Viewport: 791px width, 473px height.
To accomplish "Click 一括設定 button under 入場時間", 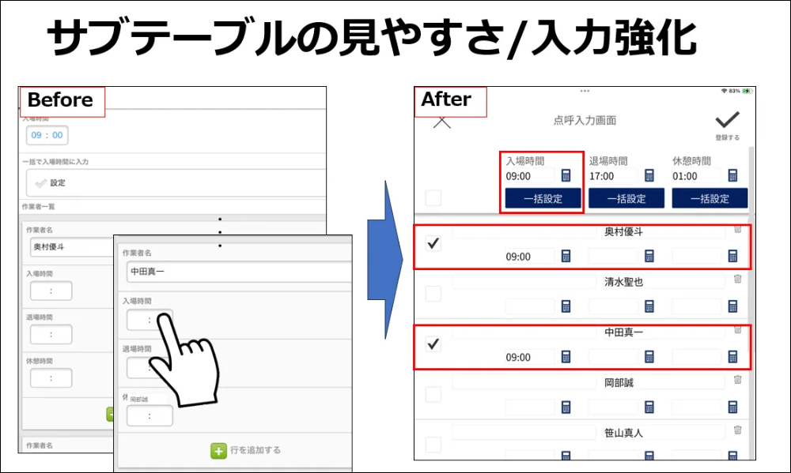I will pos(543,198).
